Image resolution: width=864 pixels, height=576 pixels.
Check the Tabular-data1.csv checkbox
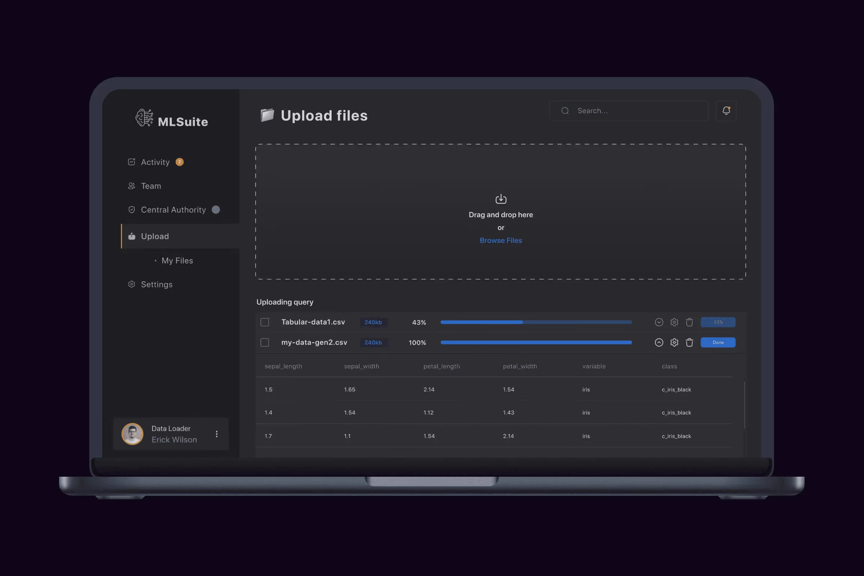(265, 322)
